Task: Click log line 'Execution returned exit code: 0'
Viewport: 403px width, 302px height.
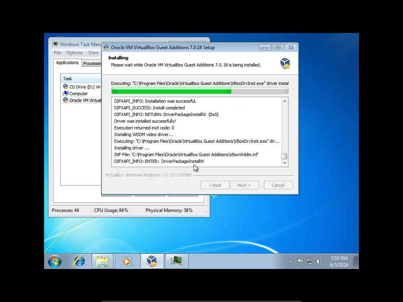Action: tap(144, 128)
